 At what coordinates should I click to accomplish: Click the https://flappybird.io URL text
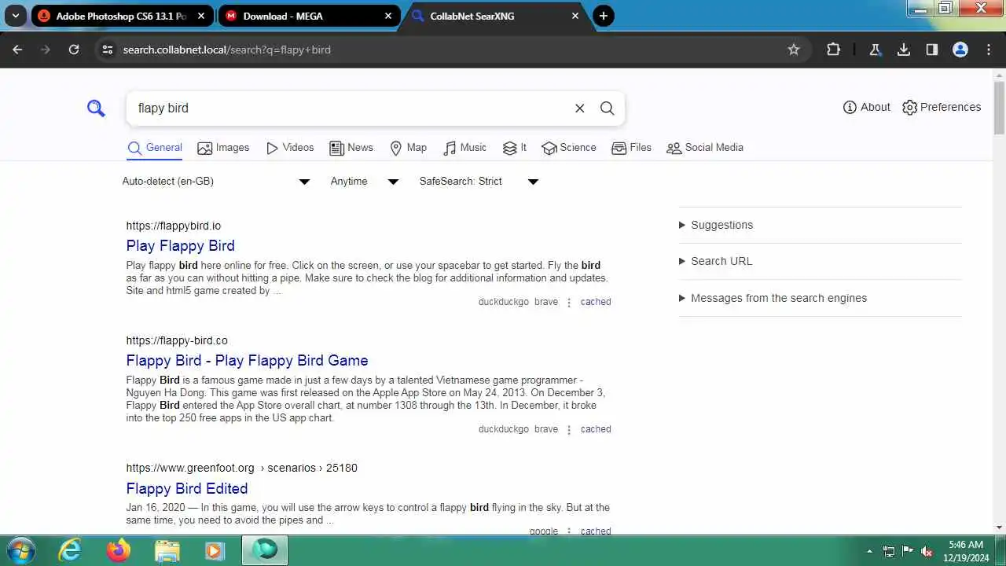pos(174,226)
